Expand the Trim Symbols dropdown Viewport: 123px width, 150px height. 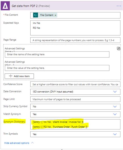pyautogui.click(x=115, y=134)
